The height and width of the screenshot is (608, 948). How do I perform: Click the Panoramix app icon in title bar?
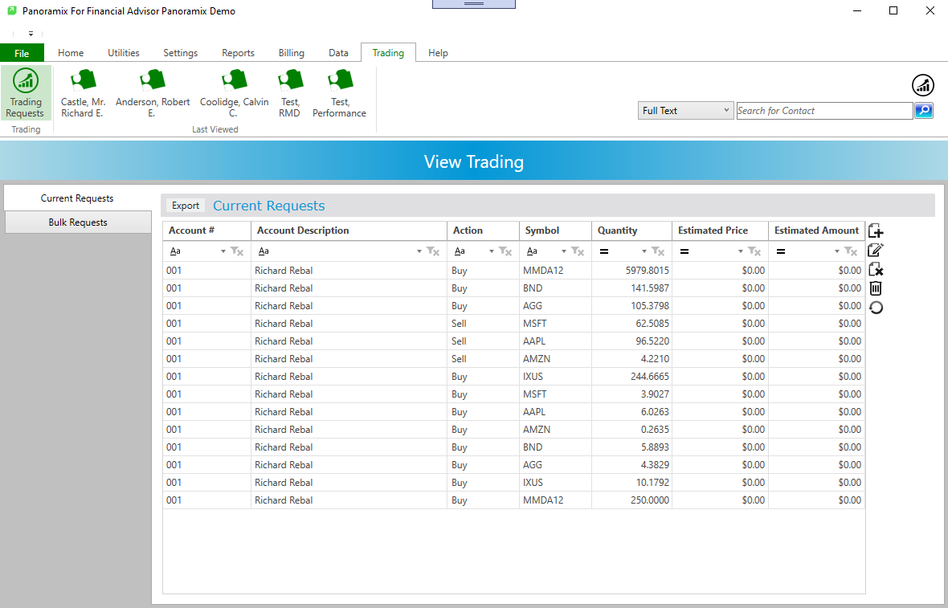click(11, 11)
